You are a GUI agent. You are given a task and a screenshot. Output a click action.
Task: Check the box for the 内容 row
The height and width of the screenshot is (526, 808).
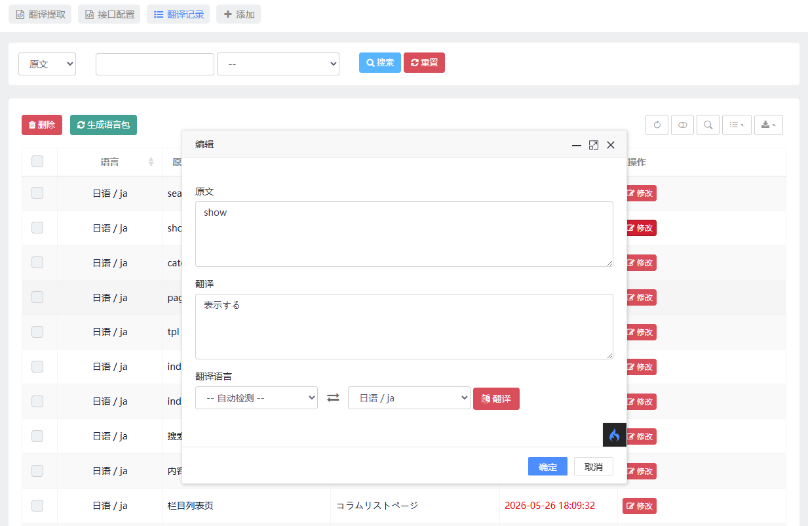(x=37, y=471)
